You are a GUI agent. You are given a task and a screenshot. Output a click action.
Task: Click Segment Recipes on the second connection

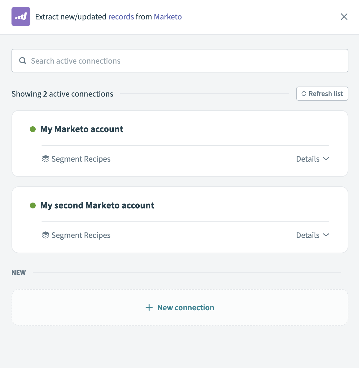[81, 235]
